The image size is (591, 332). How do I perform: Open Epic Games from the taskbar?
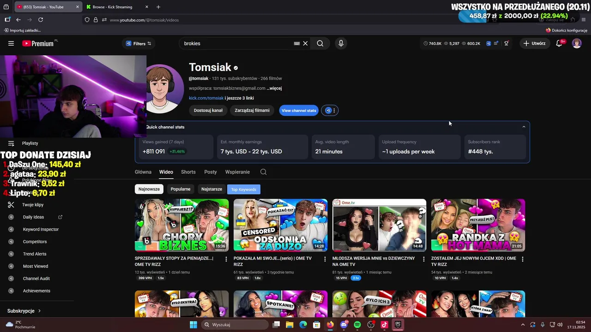click(398, 325)
